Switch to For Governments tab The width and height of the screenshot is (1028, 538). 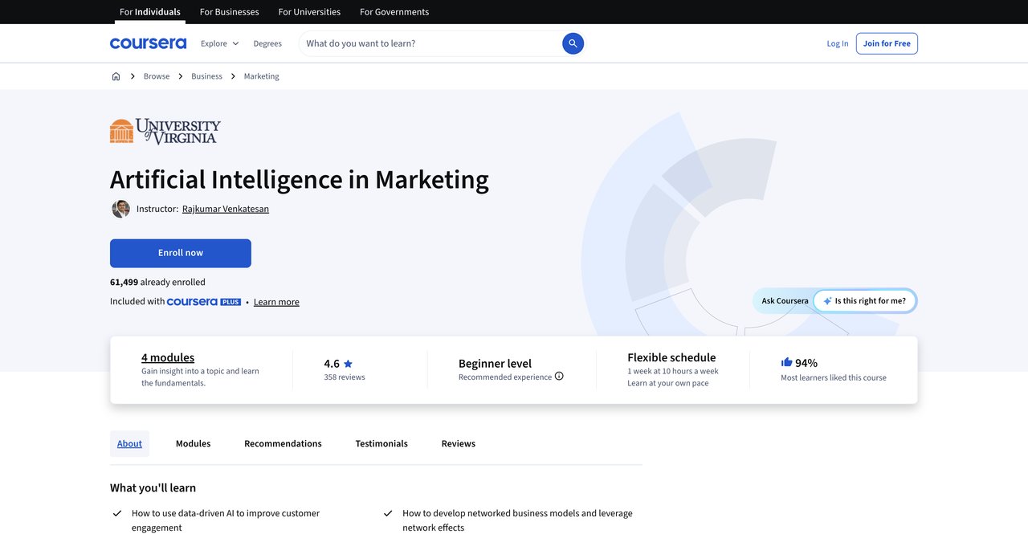pos(394,12)
